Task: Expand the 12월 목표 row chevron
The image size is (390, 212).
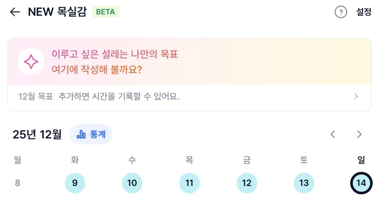Action: pos(356,97)
